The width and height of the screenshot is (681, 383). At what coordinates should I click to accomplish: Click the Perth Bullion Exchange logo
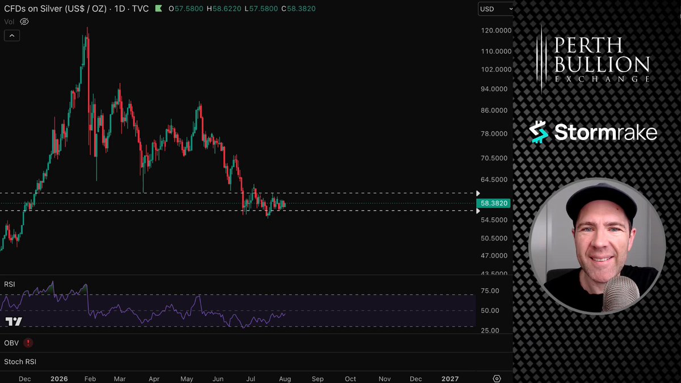[x=594, y=59]
